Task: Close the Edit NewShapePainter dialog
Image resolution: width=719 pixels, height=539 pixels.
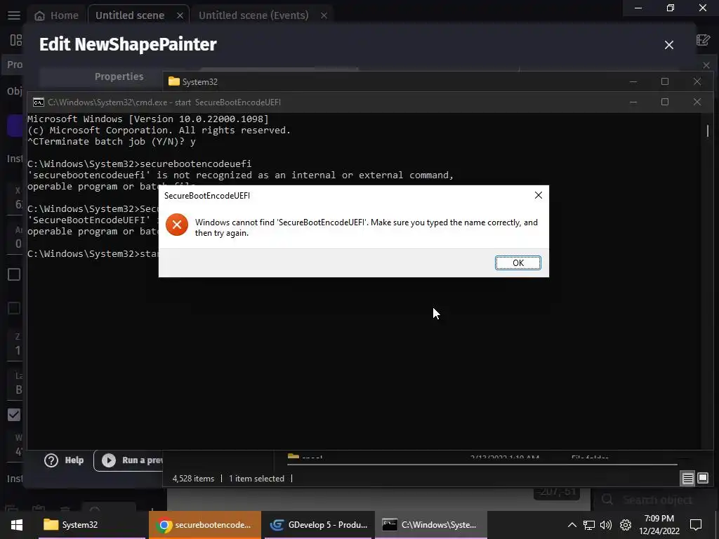Action: coord(669,45)
